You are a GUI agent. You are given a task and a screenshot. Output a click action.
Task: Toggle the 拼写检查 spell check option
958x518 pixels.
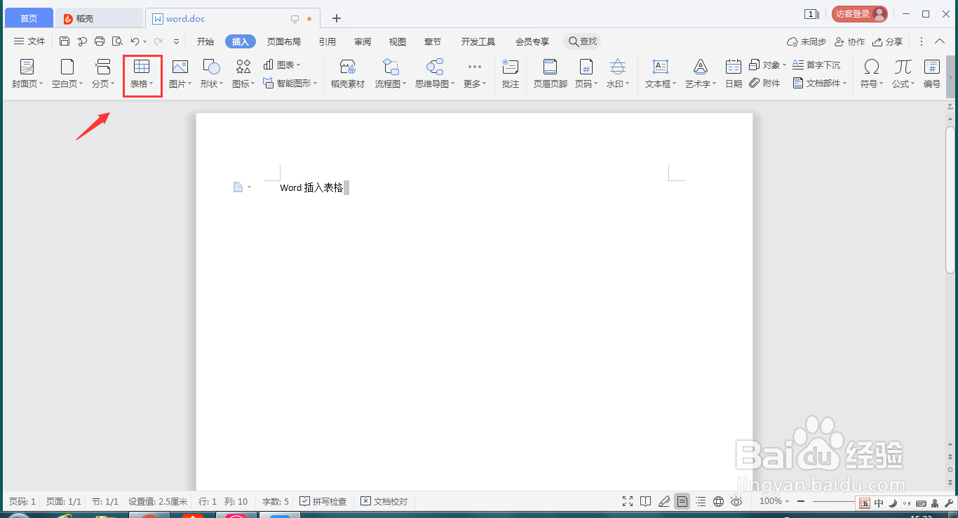pyautogui.click(x=323, y=500)
